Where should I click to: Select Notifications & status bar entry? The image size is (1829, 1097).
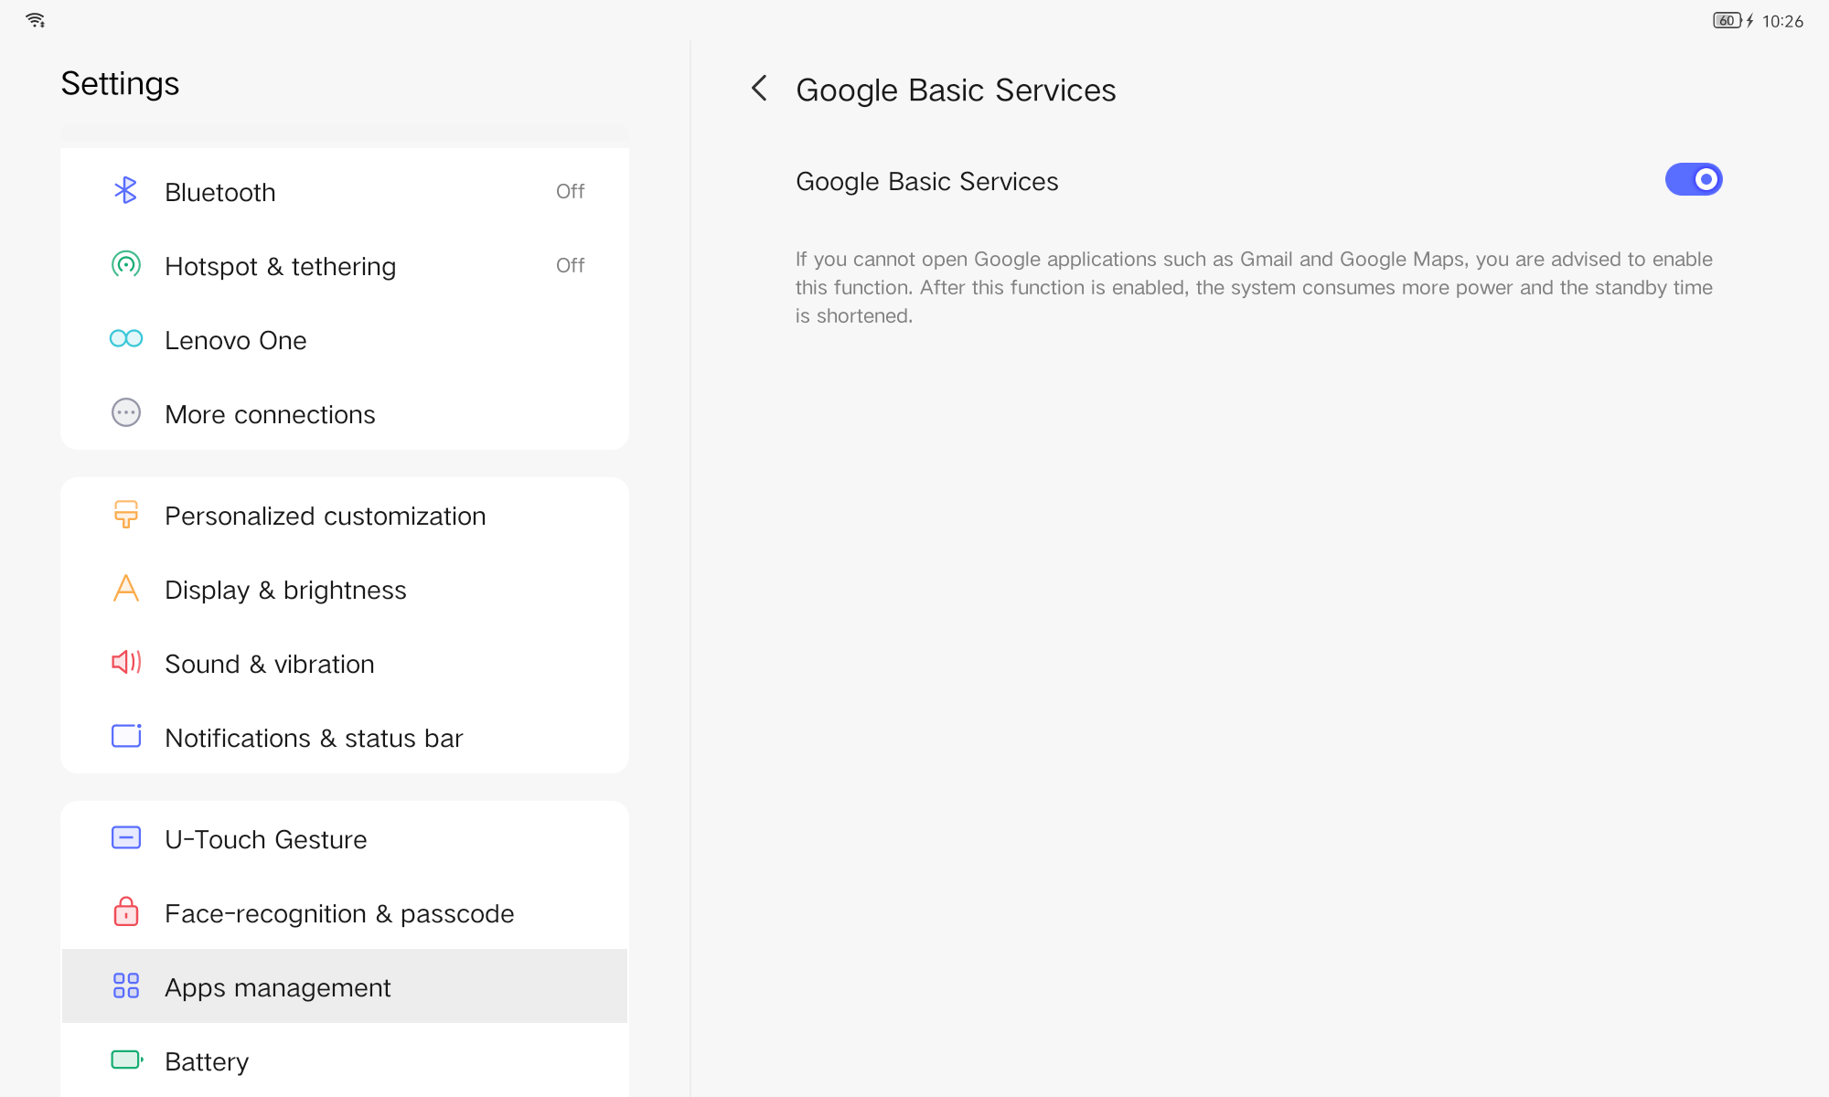[314, 739]
